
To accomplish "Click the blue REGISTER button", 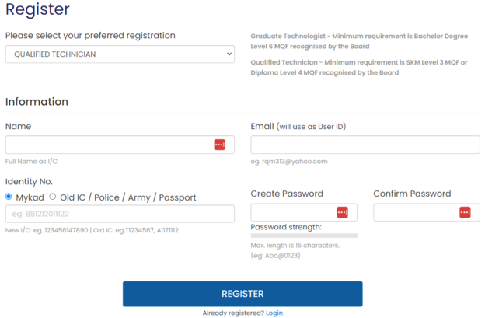I will click(x=242, y=294).
